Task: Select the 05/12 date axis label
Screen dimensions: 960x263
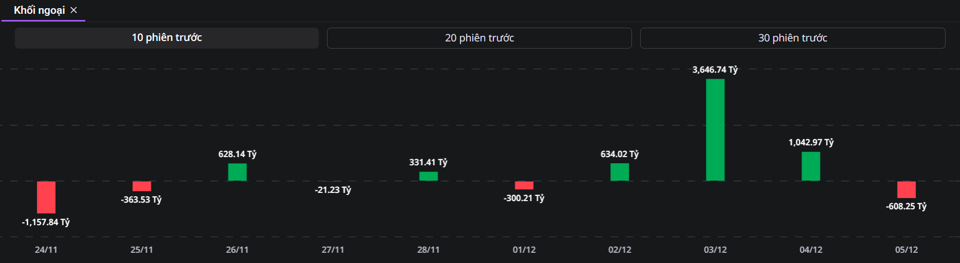Action: (x=906, y=250)
